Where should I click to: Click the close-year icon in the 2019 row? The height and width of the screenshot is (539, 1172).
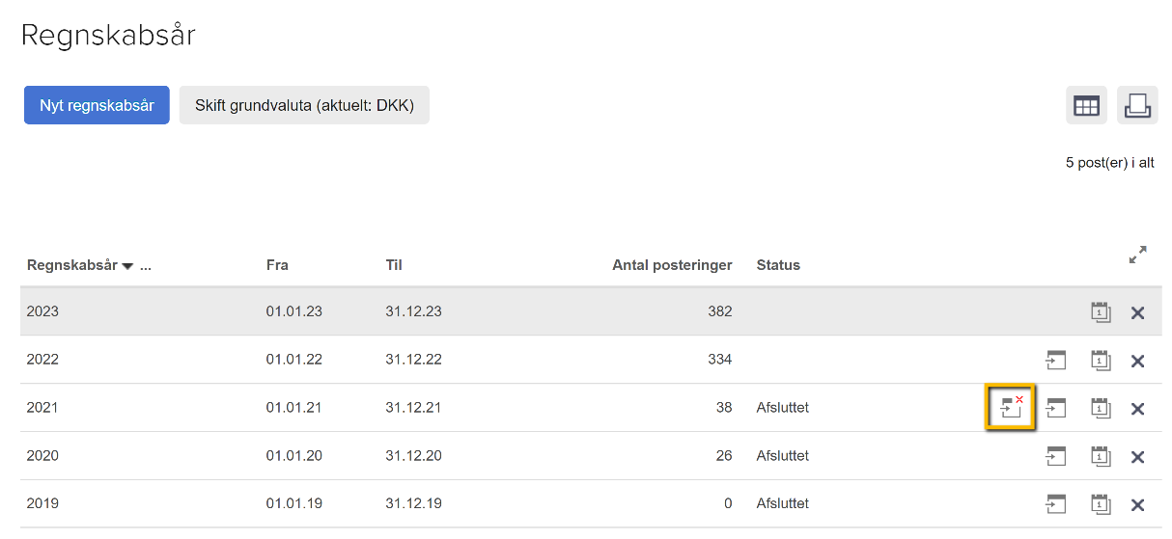click(1056, 503)
